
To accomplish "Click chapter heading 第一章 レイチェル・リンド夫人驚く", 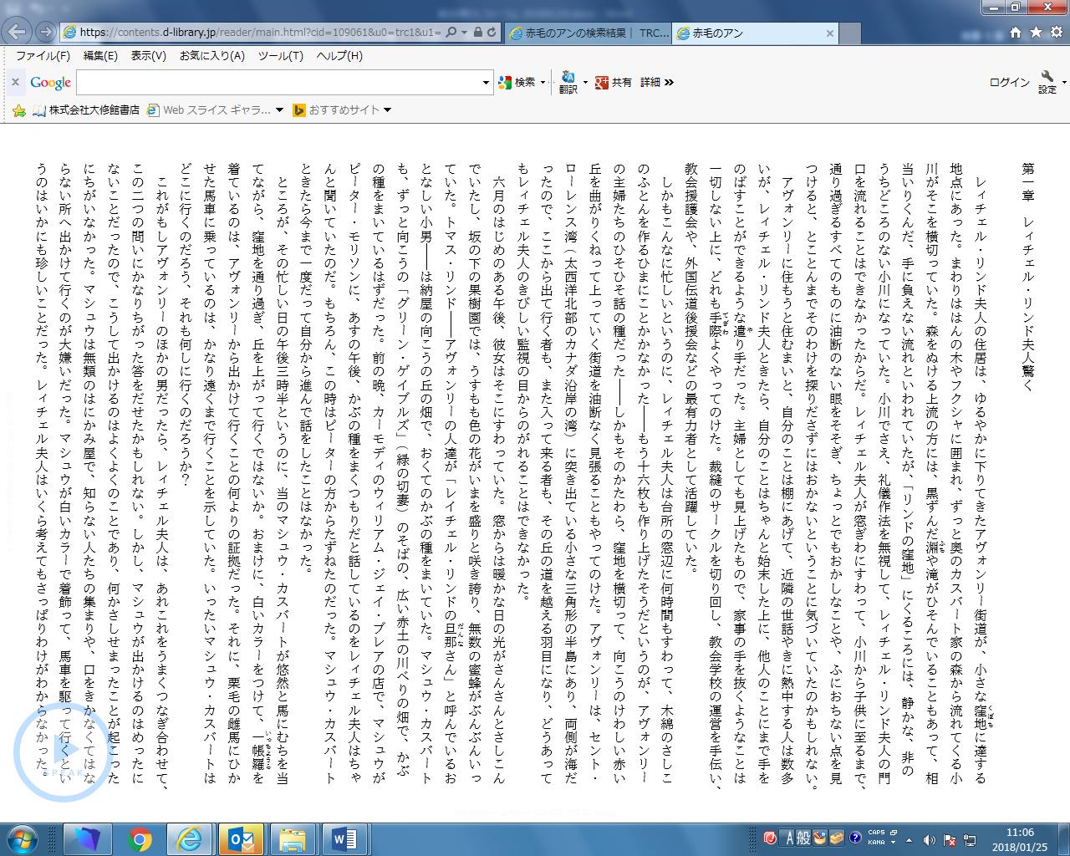I will point(1027,276).
